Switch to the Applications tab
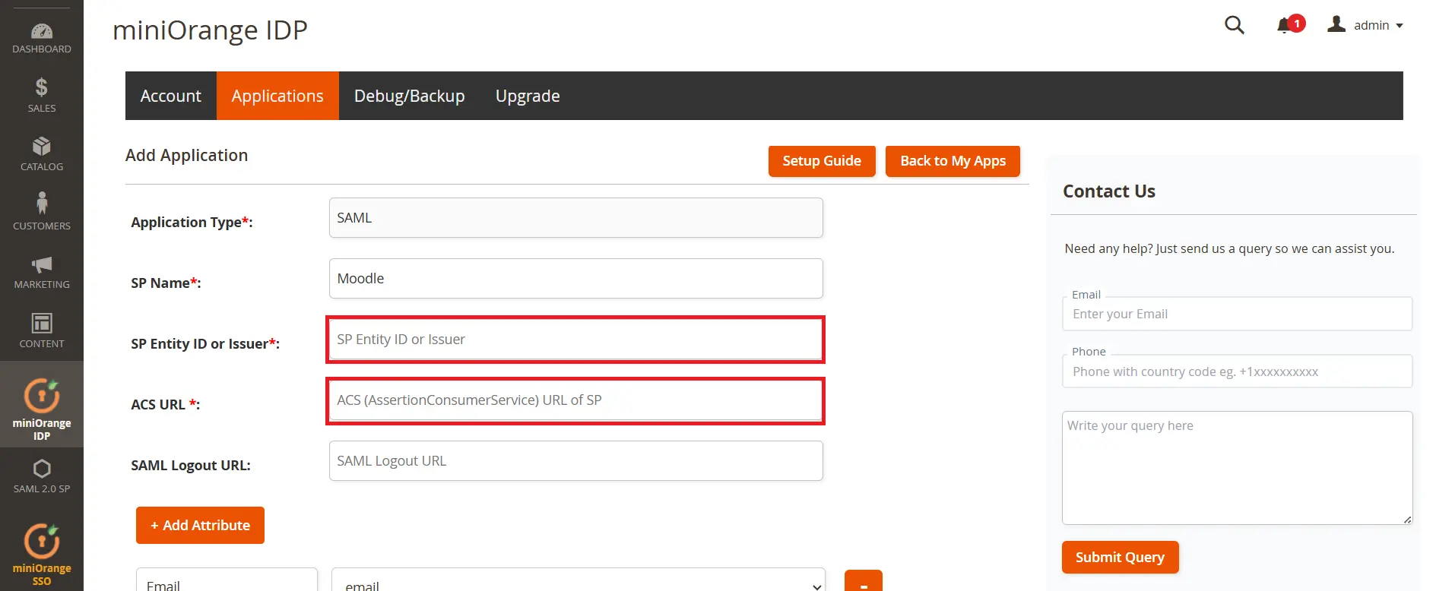This screenshot has width=1436, height=591. (277, 96)
